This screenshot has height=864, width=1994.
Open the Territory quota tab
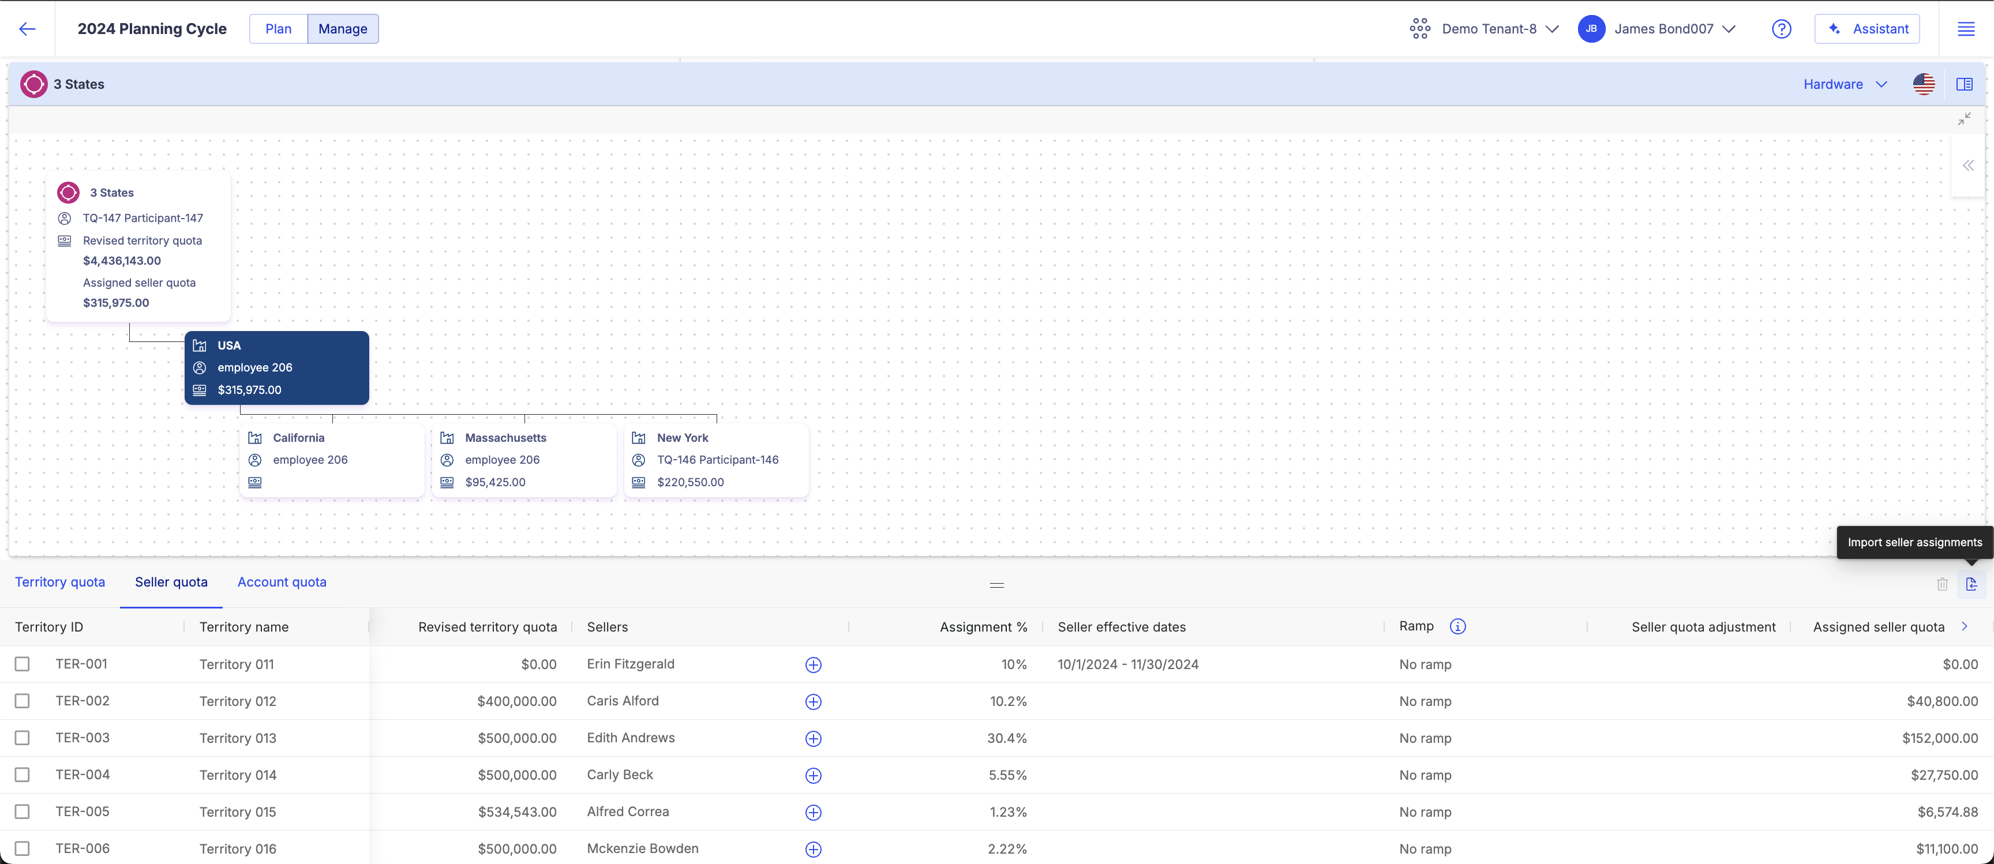pyautogui.click(x=59, y=582)
